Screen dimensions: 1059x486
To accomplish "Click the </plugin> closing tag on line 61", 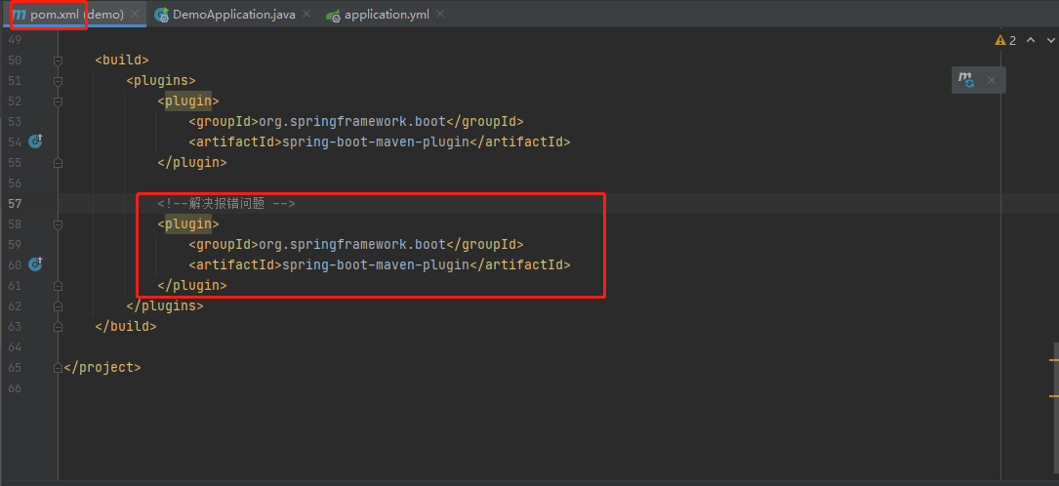I will (x=192, y=286).
